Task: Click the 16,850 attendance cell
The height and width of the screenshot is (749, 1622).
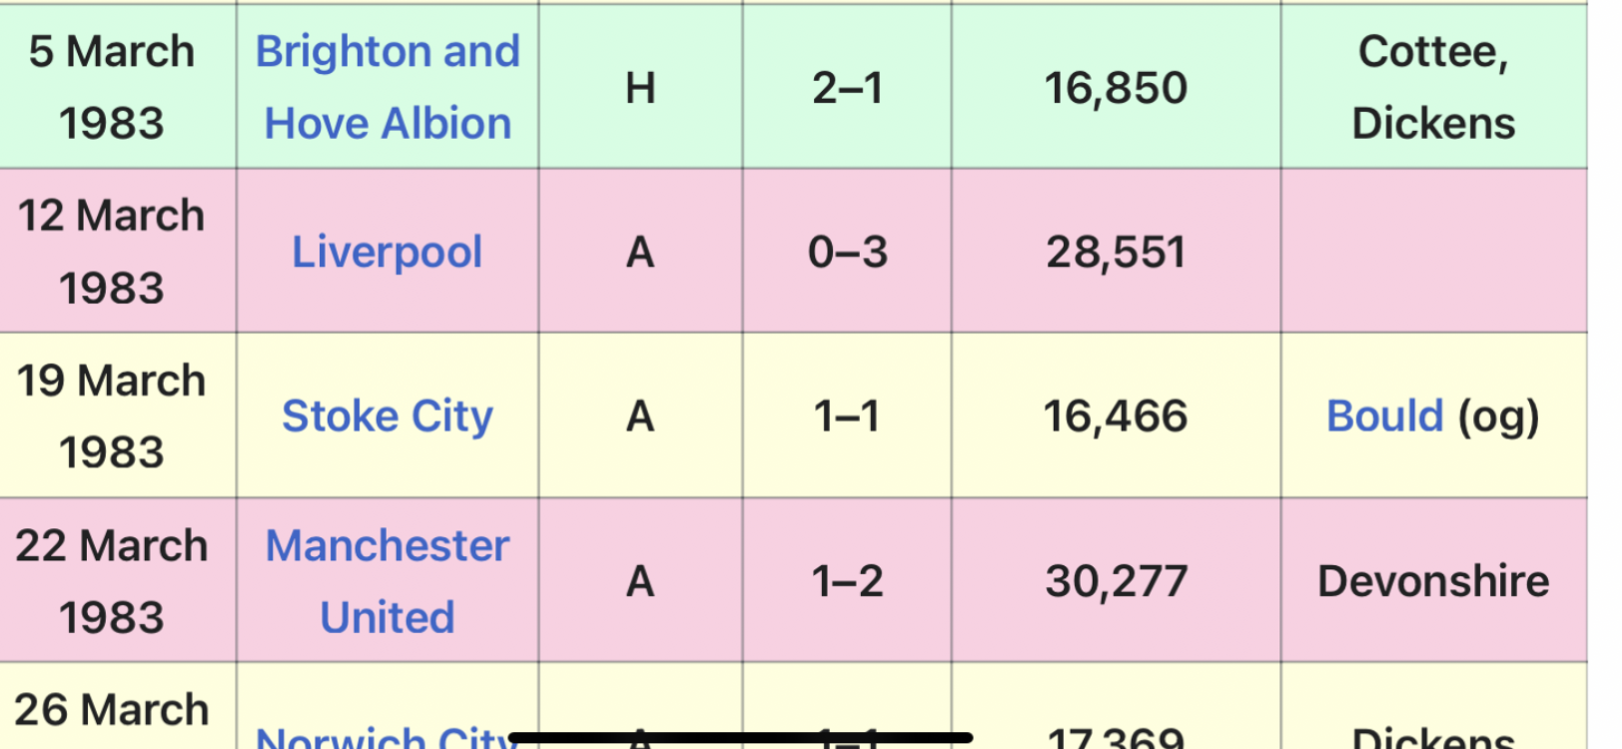Action: 1116,87
